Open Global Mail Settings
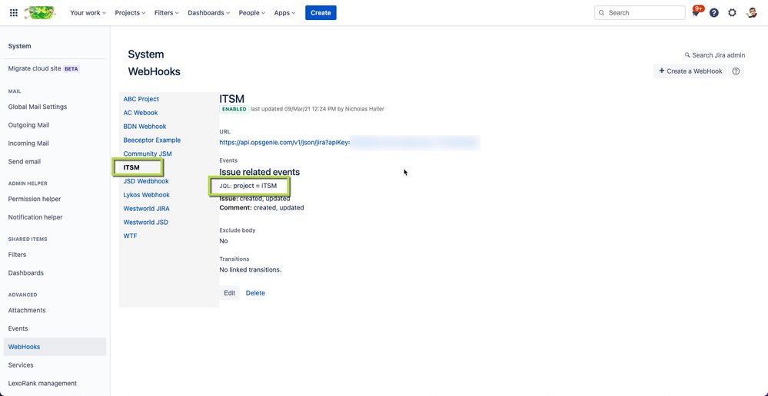 click(37, 107)
